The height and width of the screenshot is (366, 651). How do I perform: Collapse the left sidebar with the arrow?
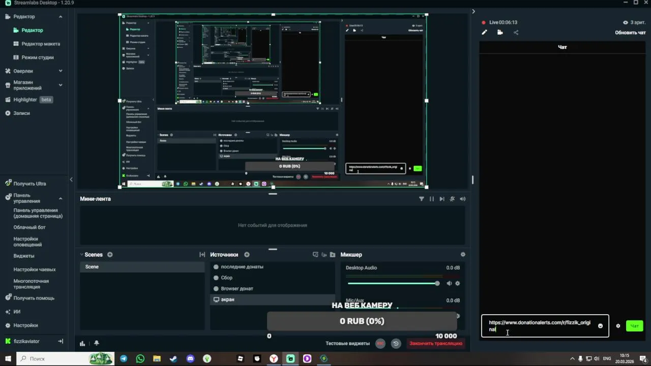(x=71, y=179)
